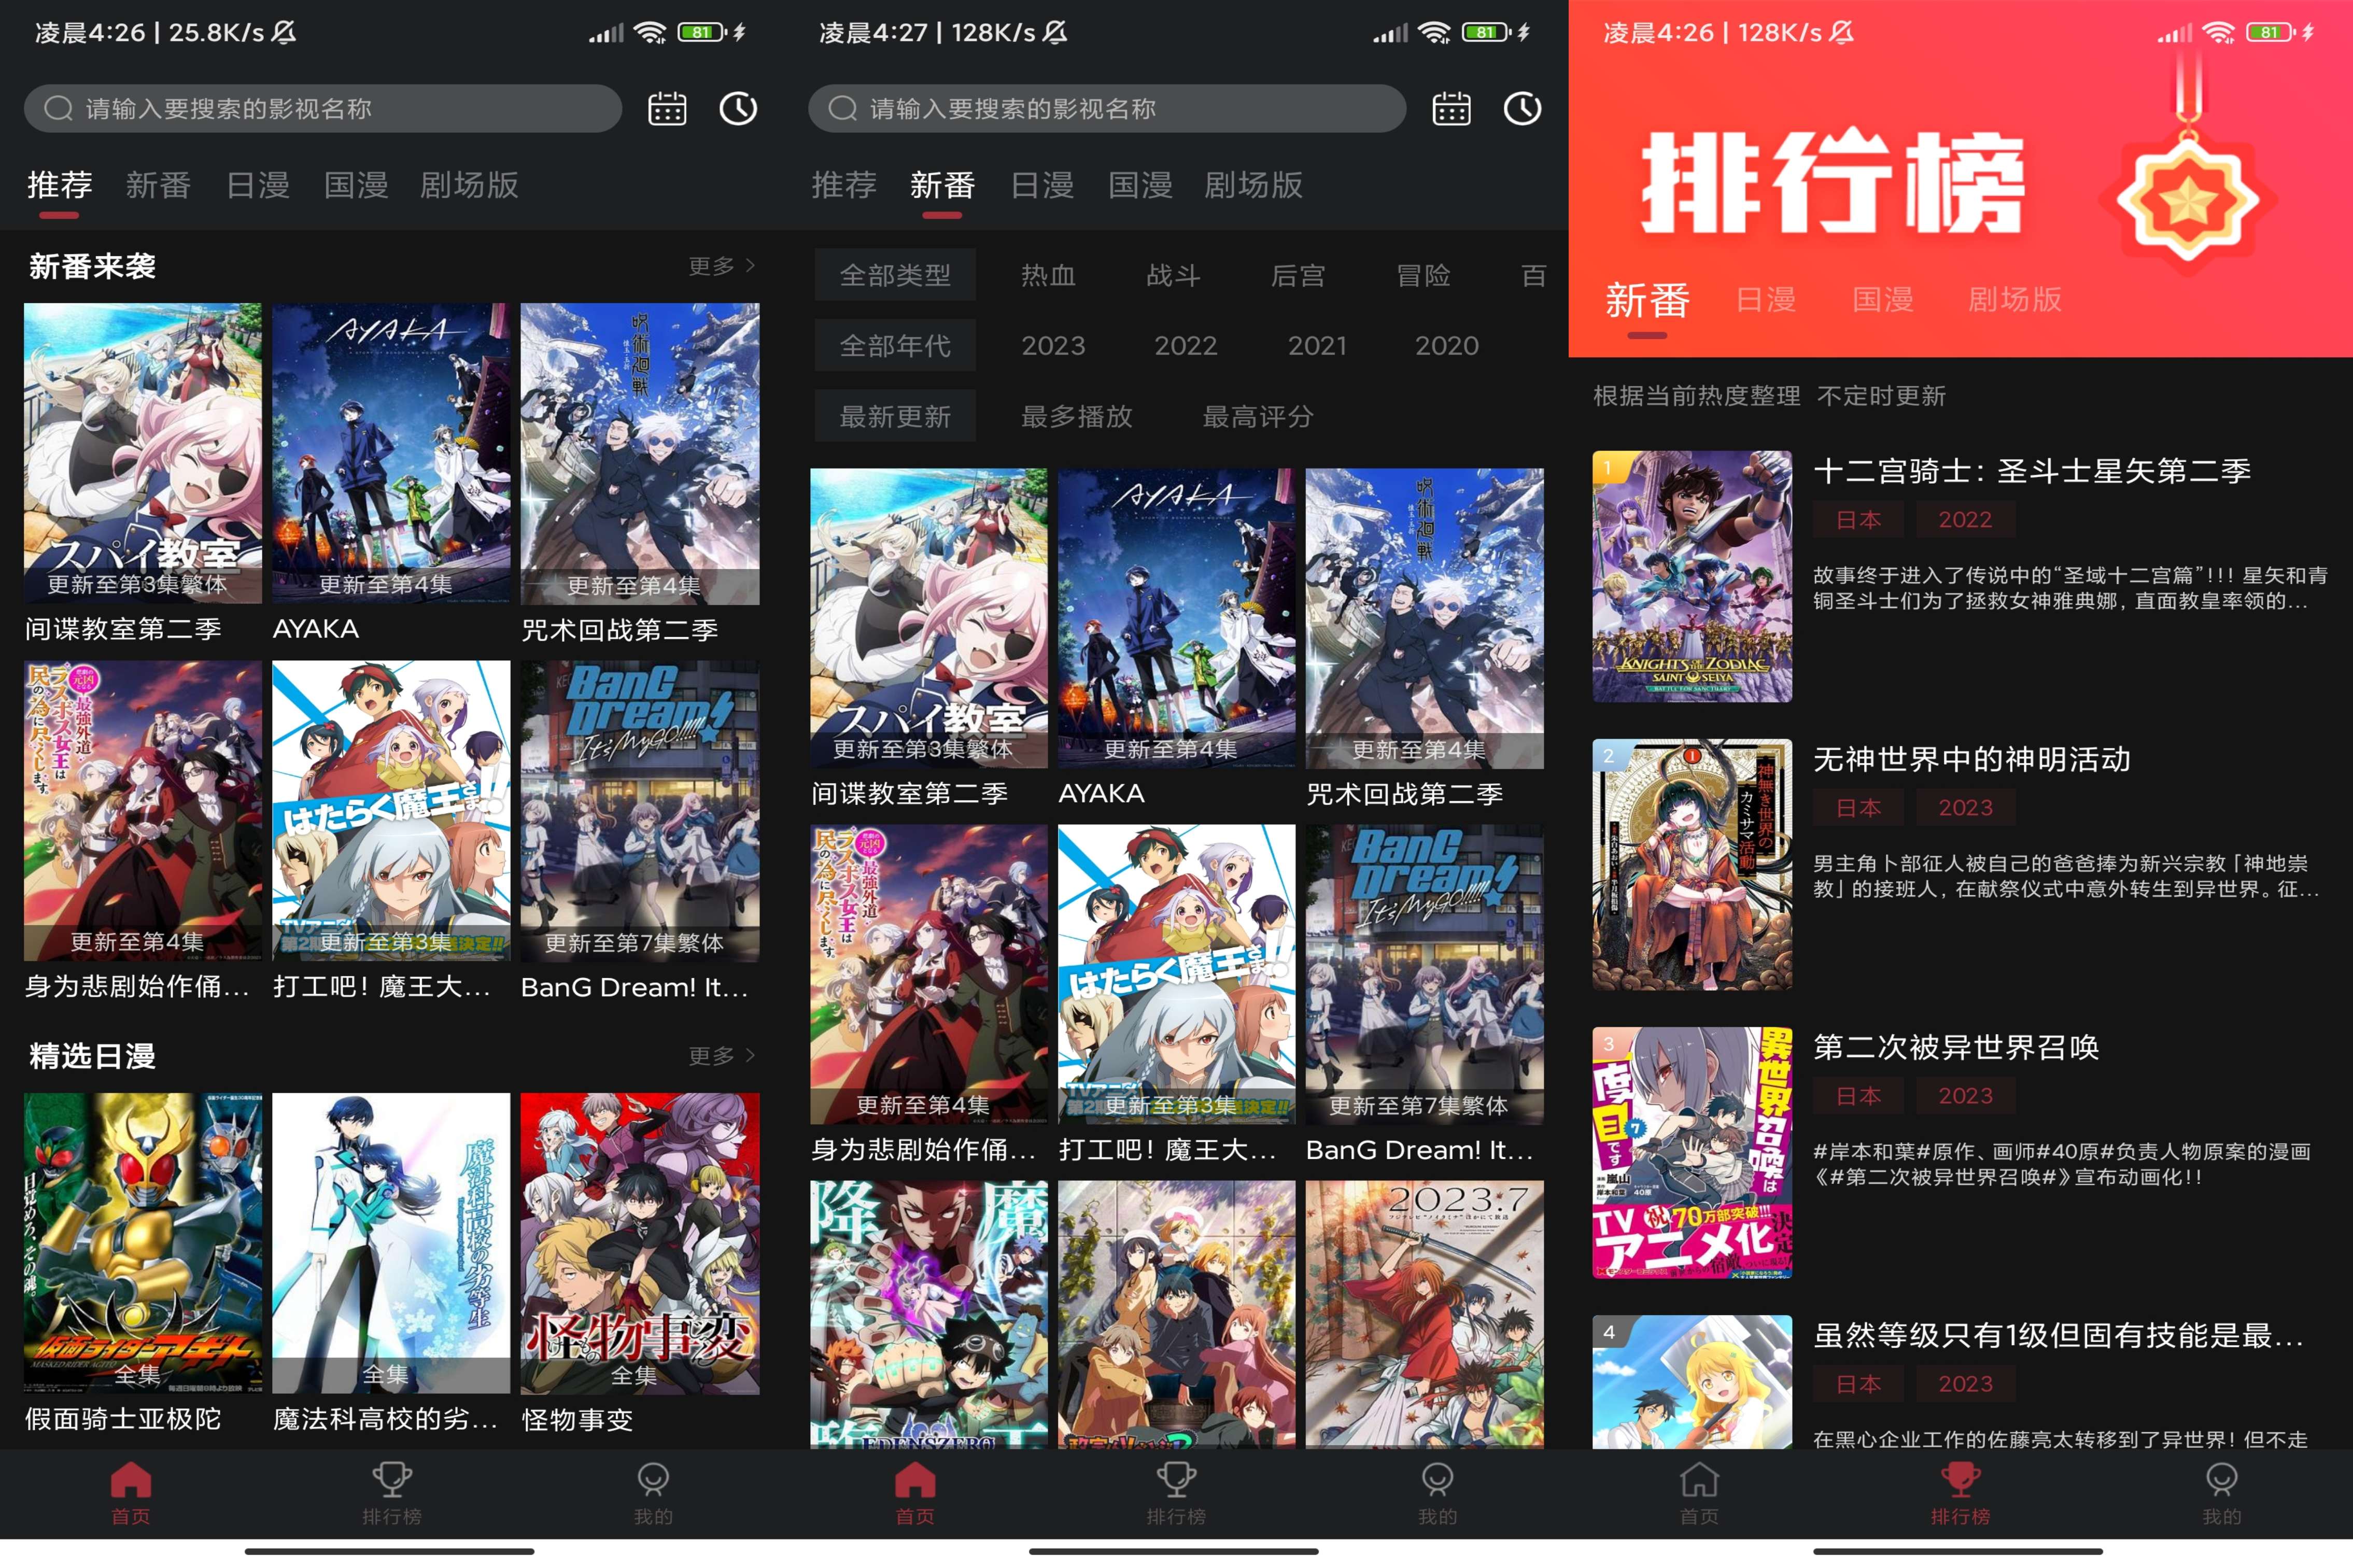
Task: Open 剧场版 tab in middle screen
Action: click(x=1253, y=185)
